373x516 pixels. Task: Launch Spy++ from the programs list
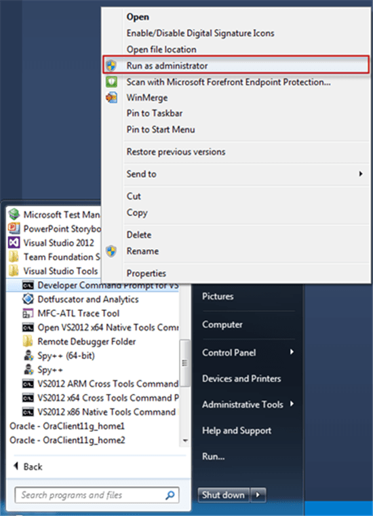pyautogui.click(x=50, y=369)
